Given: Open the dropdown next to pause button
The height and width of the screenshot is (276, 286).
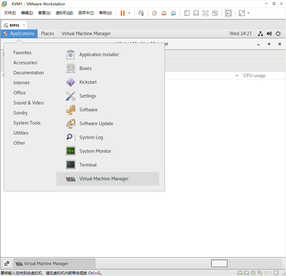Looking at the screenshot, I should click(129, 13).
